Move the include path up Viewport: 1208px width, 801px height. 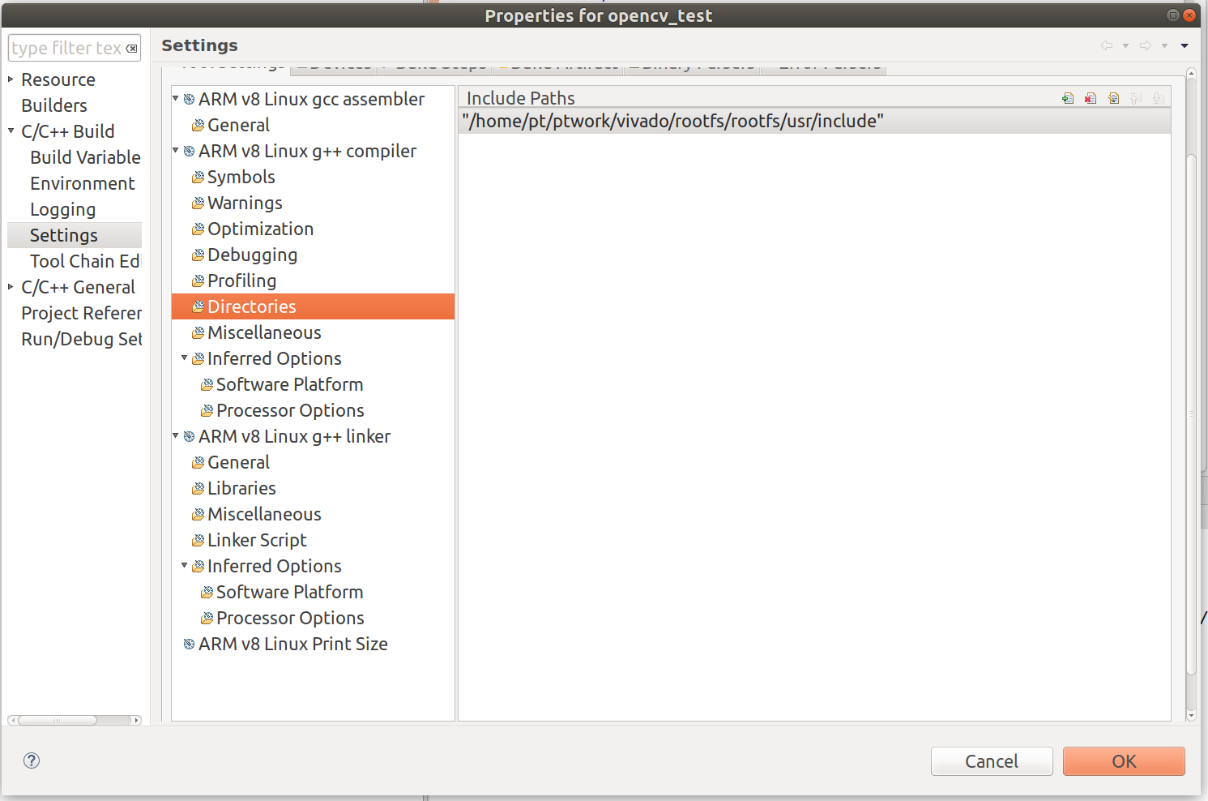[x=1135, y=97]
